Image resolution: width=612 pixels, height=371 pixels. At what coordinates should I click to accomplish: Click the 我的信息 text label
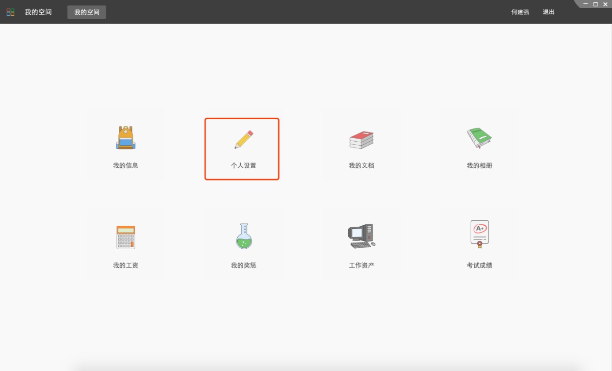coord(125,166)
